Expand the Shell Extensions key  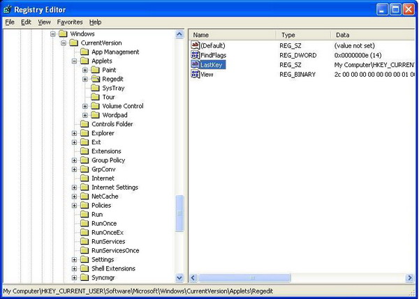coord(74,268)
